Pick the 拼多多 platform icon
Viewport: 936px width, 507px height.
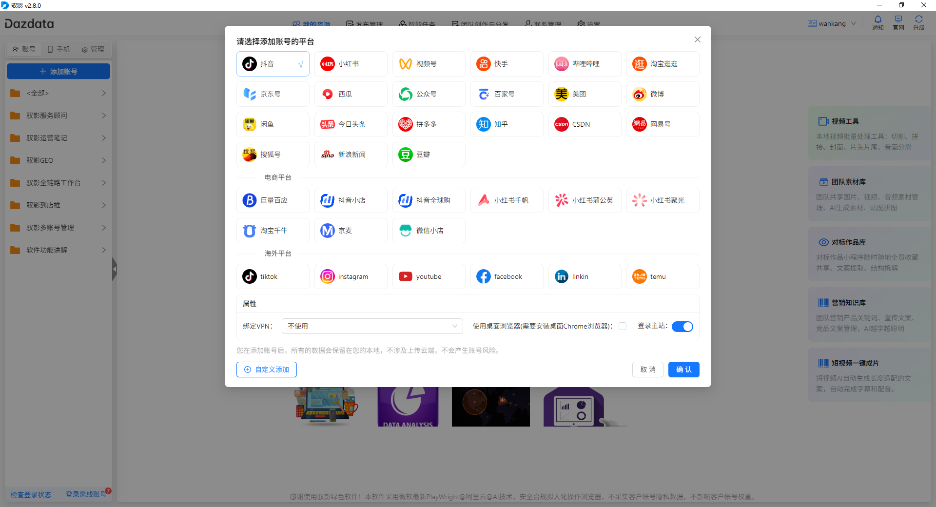[406, 124]
